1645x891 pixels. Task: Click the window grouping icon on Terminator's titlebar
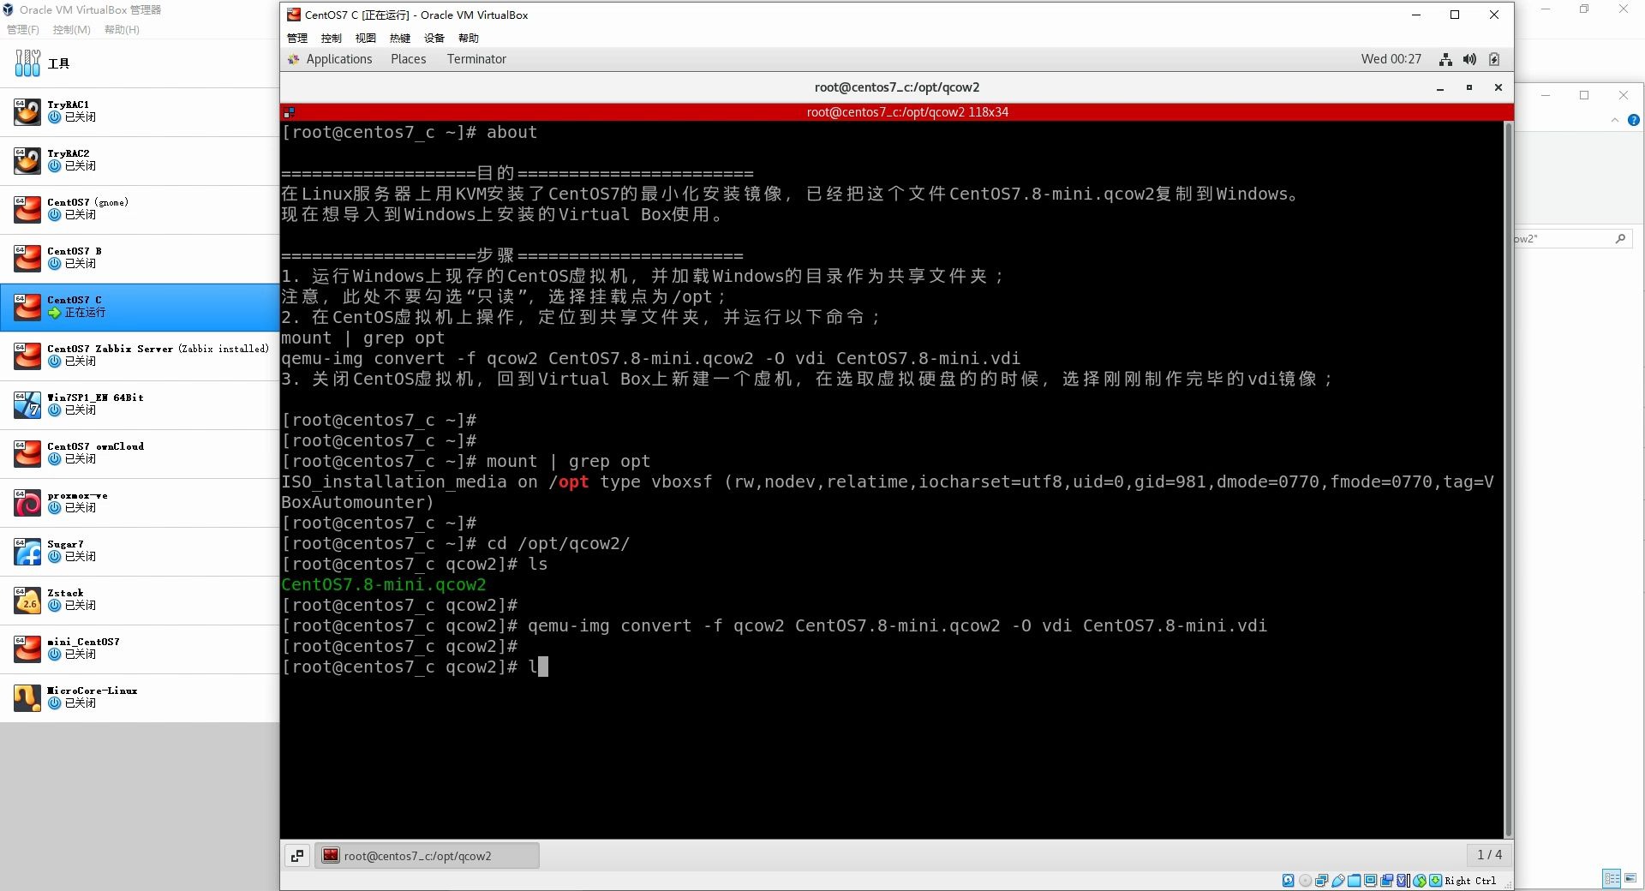(x=290, y=112)
